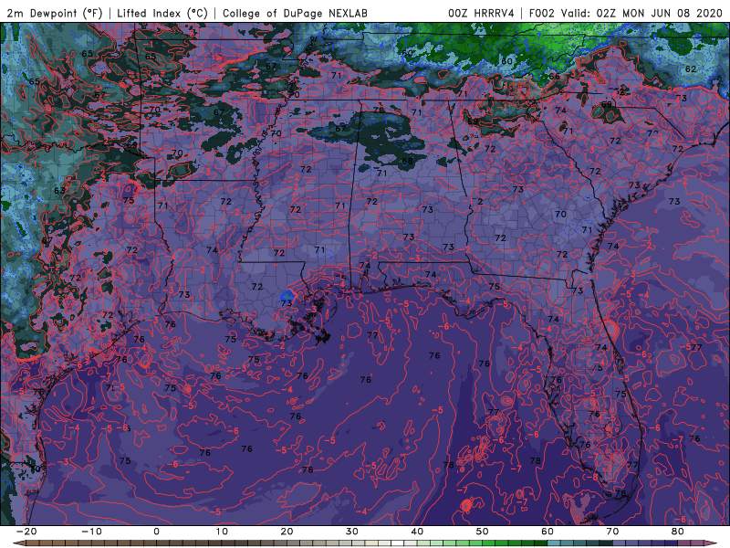Click the "College of DuPage NEXLAB" label
This screenshot has height=548, width=730.
[x=295, y=13]
